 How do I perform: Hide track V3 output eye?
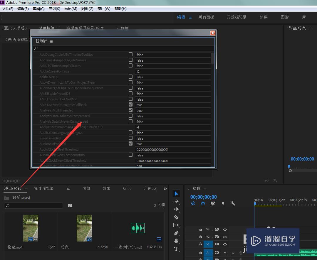pyautogui.click(x=225, y=229)
